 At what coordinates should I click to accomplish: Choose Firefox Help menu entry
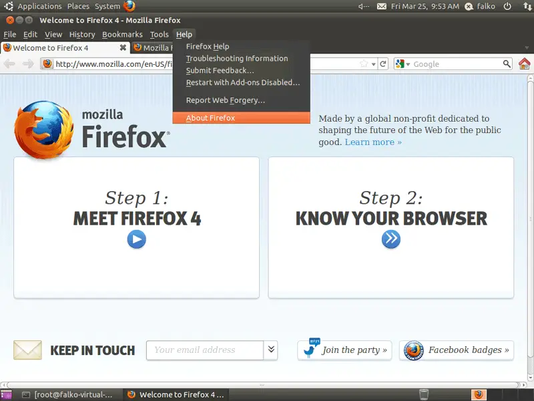click(x=242, y=46)
